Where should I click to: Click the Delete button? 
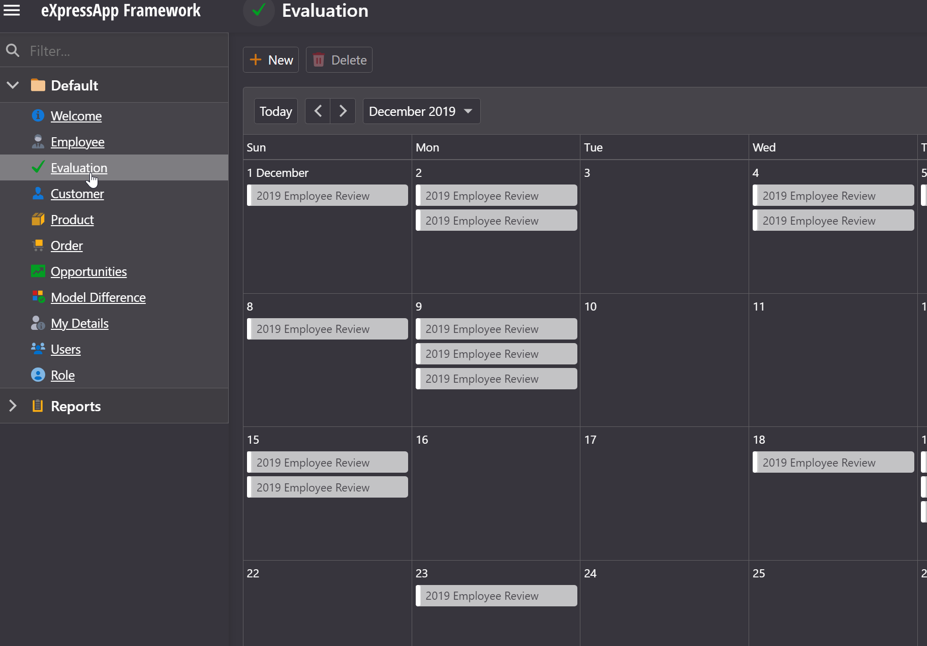pyautogui.click(x=339, y=60)
